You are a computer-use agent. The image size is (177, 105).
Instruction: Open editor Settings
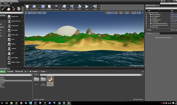point(56,7)
